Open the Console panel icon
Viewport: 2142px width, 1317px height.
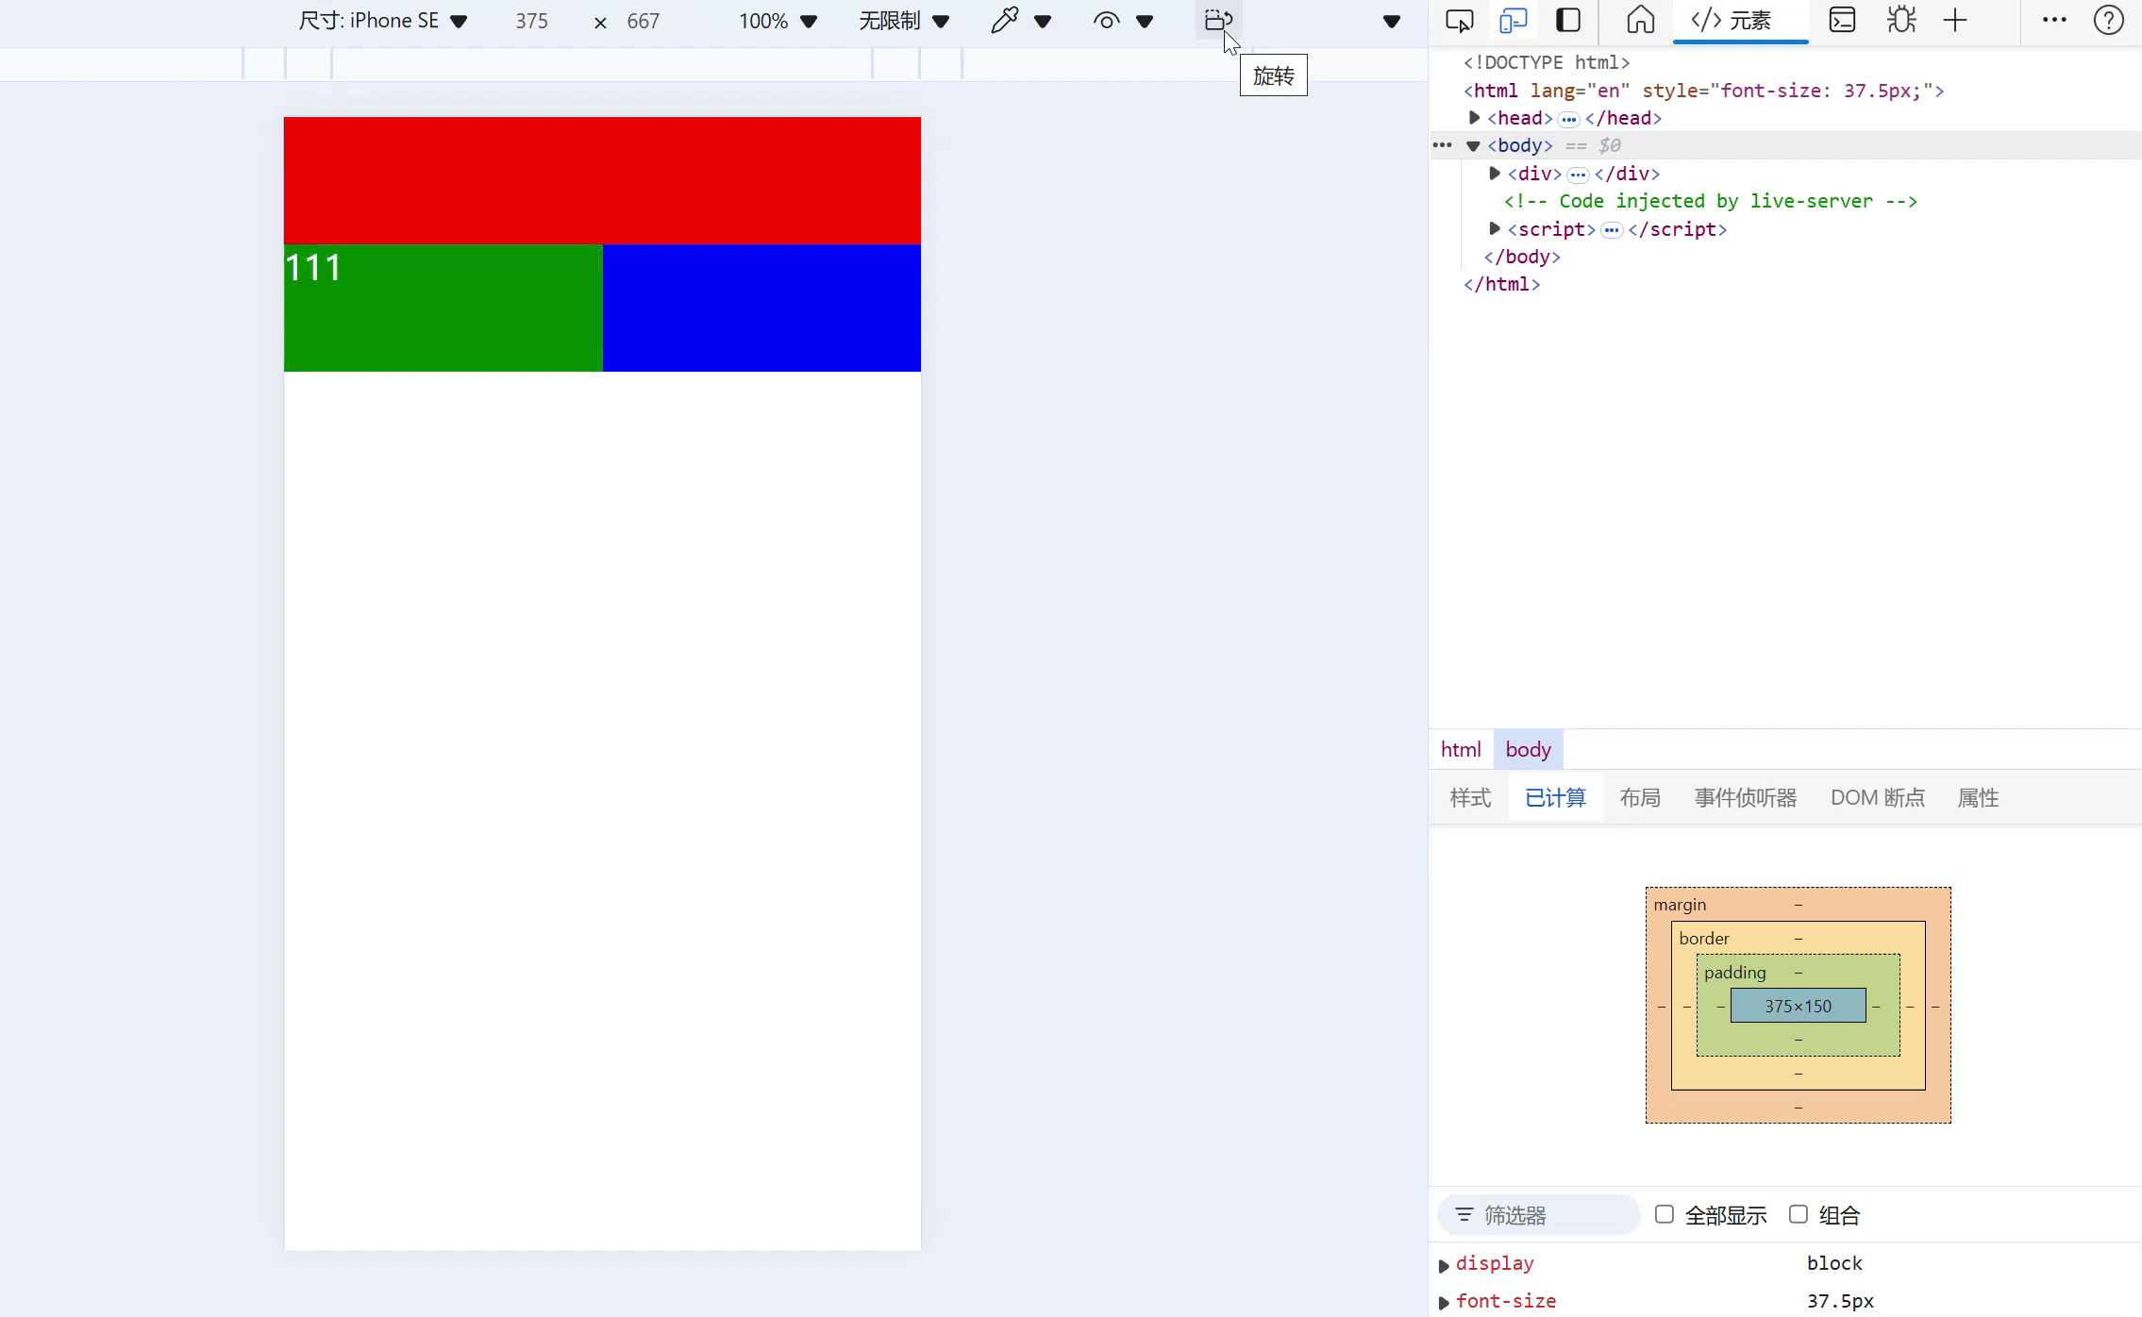[x=1841, y=20]
